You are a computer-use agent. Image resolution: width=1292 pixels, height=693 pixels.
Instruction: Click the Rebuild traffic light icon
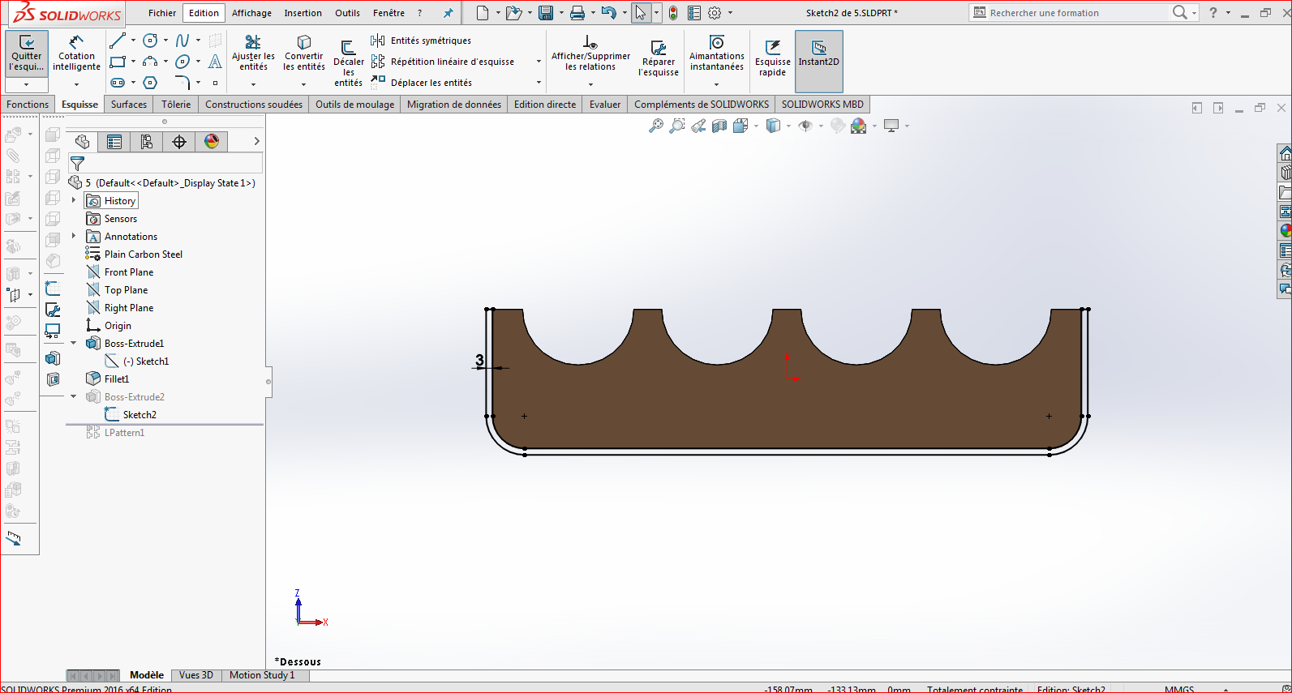point(673,13)
